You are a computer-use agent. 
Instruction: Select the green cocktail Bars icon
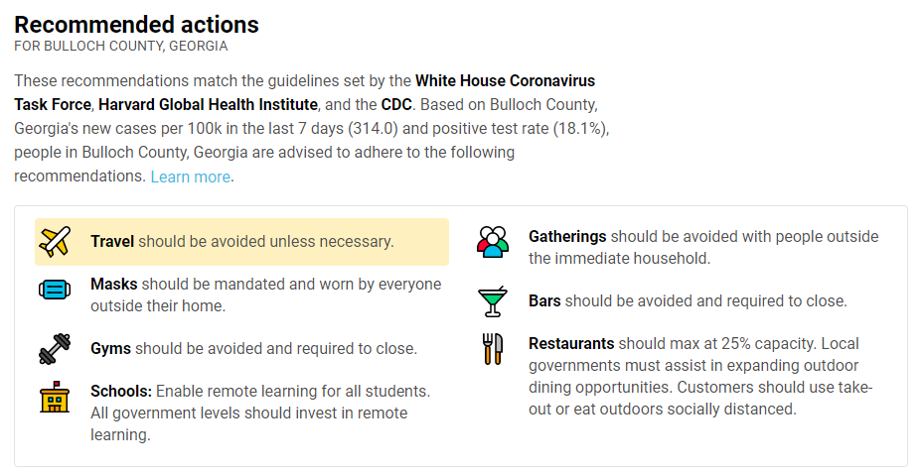point(492,301)
